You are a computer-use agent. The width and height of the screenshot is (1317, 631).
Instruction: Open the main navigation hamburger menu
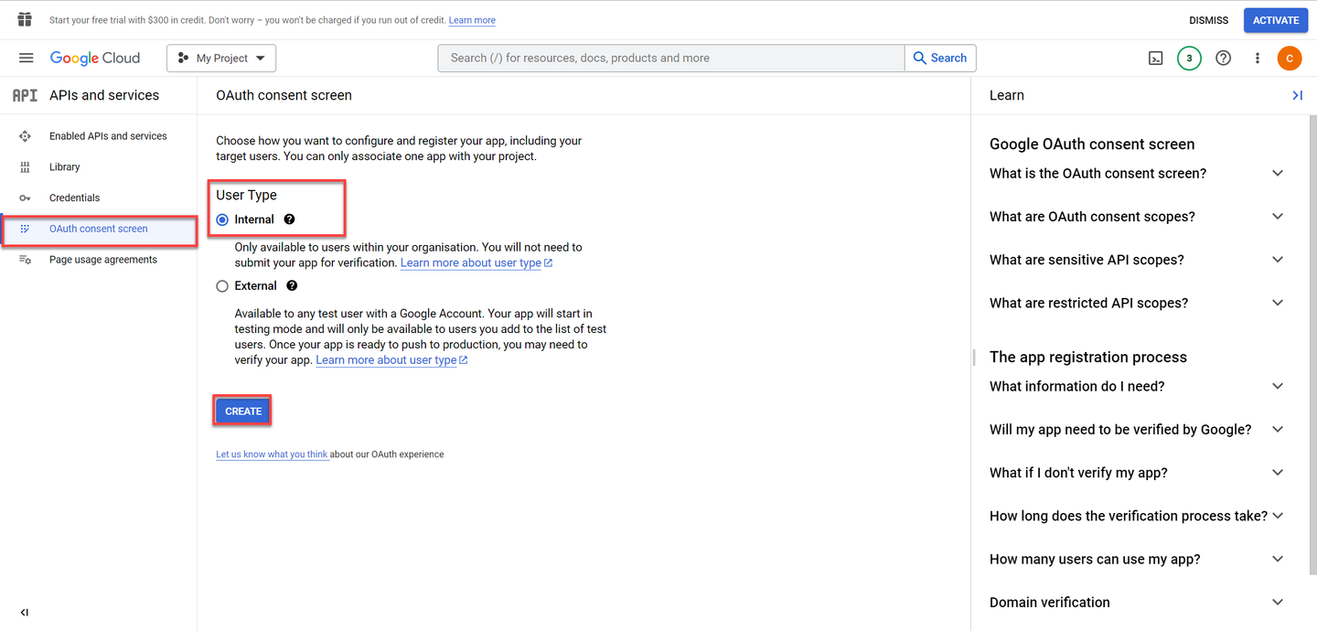[27, 58]
